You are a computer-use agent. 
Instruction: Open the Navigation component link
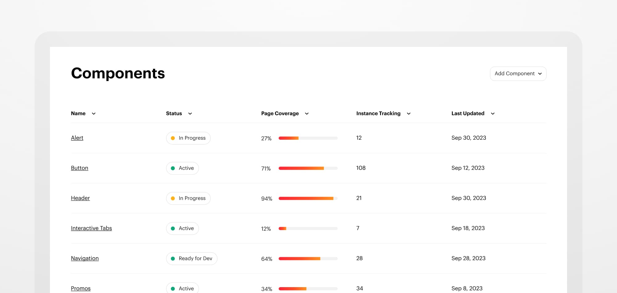[x=85, y=258]
